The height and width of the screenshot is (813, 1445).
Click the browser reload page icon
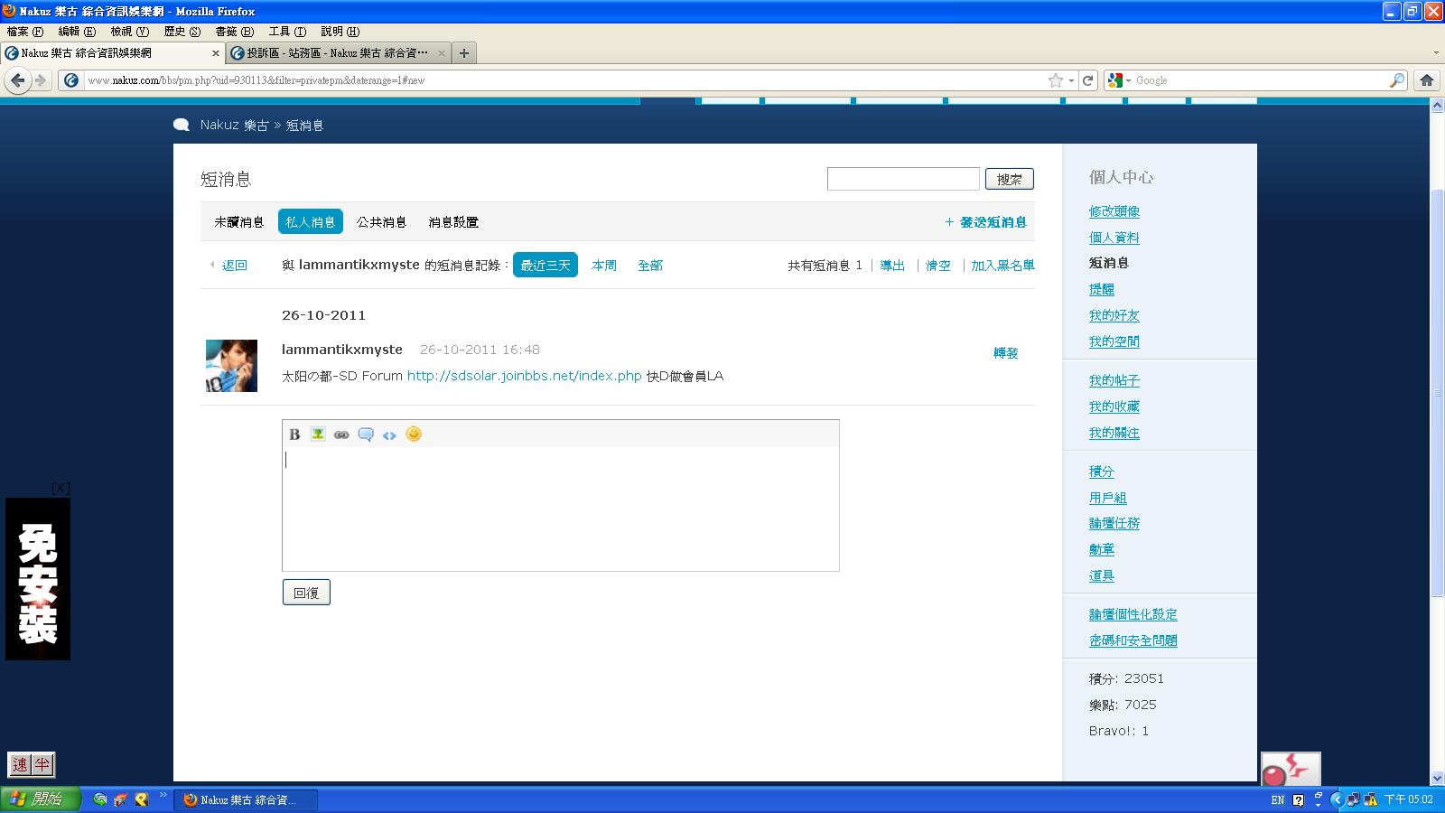[x=1088, y=80]
